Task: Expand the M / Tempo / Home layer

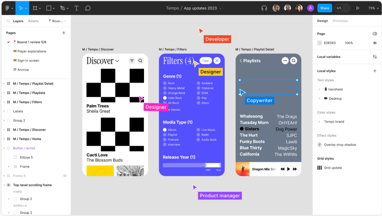Action: pyautogui.click(x=4, y=139)
